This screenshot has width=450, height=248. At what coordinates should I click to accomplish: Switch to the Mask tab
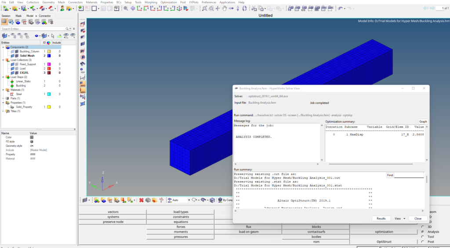tap(18, 16)
